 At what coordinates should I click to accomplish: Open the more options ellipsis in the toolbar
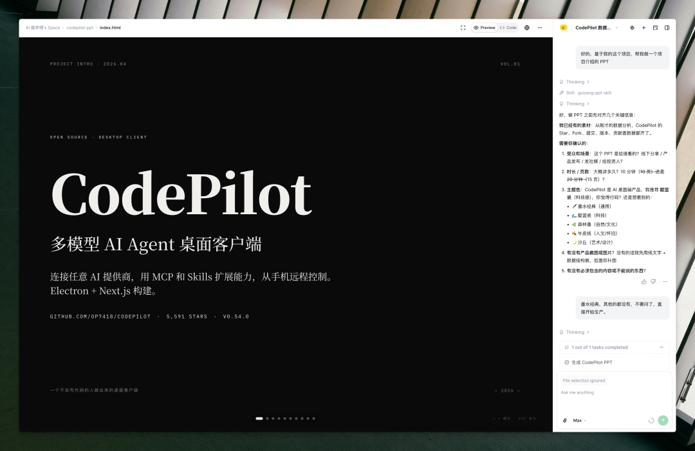click(540, 28)
